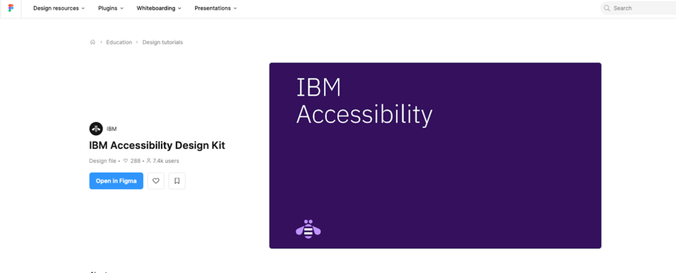Click the Design file label
676x273 pixels.
102,161
